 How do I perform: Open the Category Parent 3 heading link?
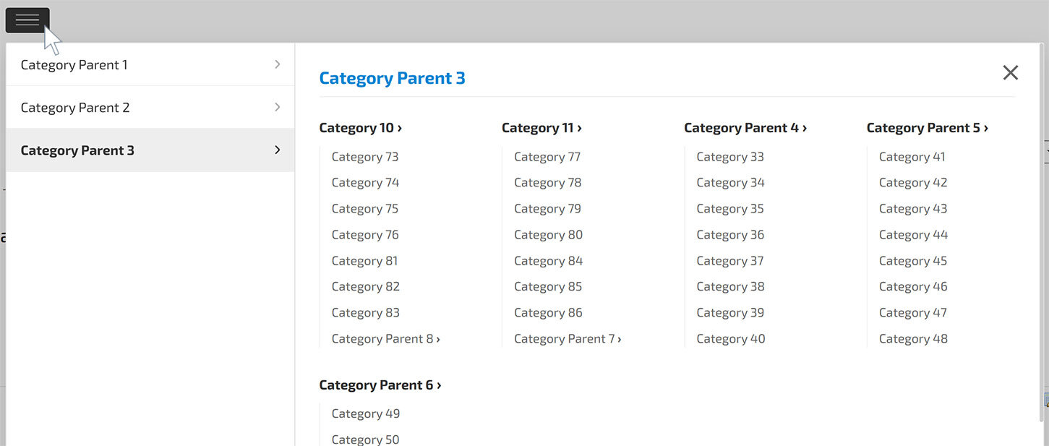392,78
